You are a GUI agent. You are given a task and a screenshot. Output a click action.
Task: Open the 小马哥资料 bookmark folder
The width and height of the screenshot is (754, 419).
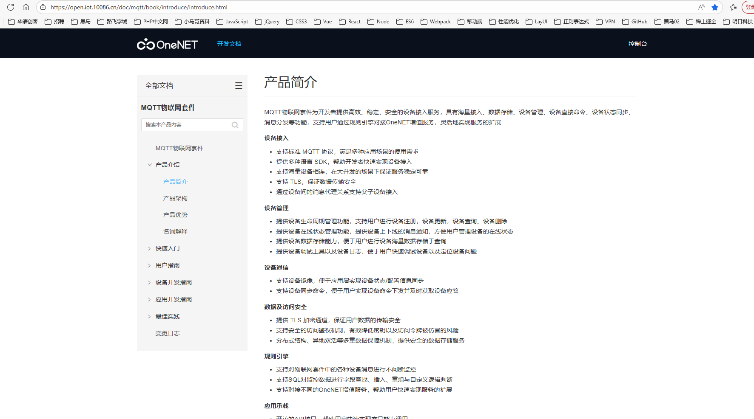192,22
